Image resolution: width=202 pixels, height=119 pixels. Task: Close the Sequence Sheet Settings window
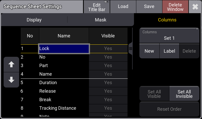coord(195,7)
